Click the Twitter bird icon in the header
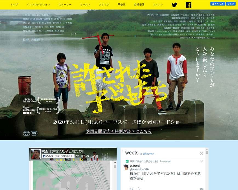The width and height of the screenshot is (238, 190). click(x=174, y=5)
